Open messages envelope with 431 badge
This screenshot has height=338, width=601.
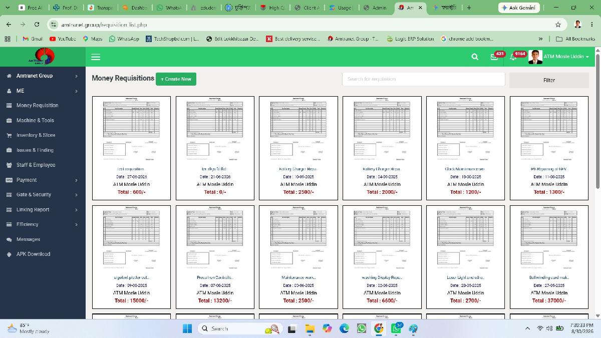494,57
